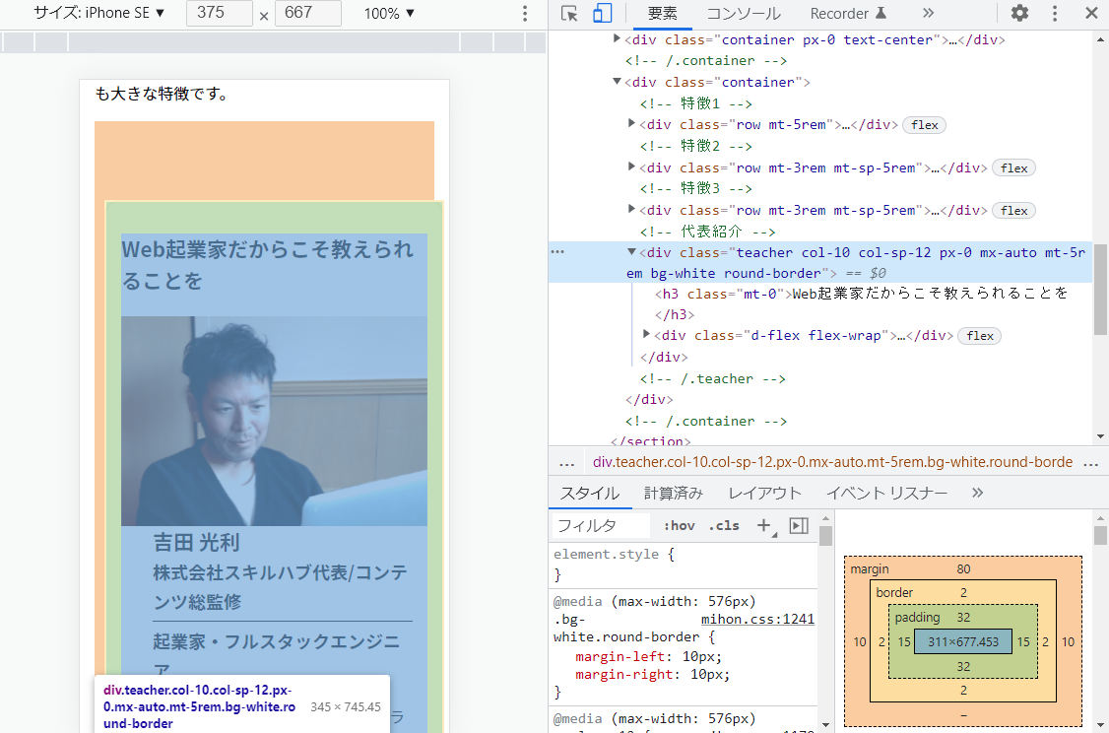
Task: Expand the row under 特徴3 comment
Action: 631,210
